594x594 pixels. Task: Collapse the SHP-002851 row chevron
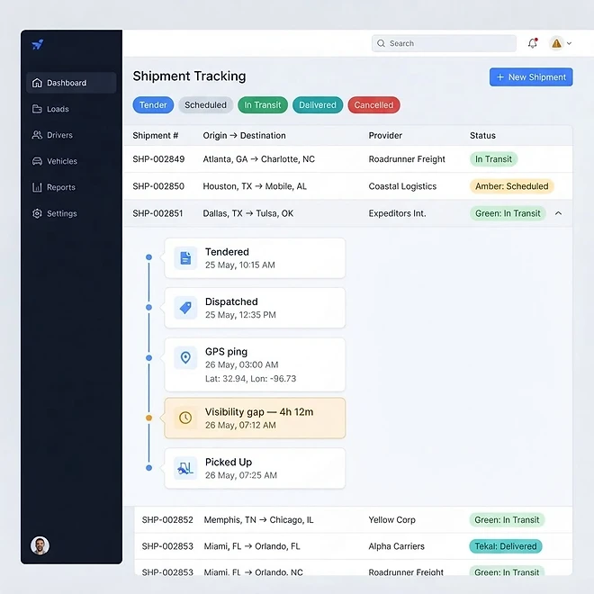point(558,213)
